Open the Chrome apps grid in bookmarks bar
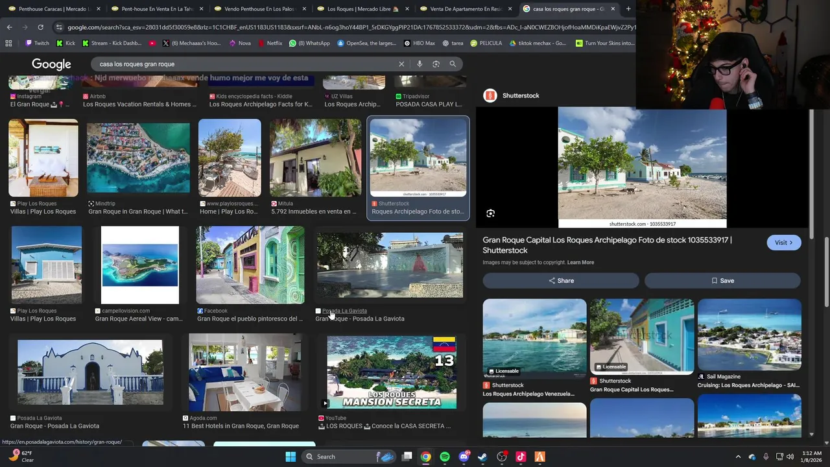This screenshot has width=830, height=467. [x=8, y=43]
